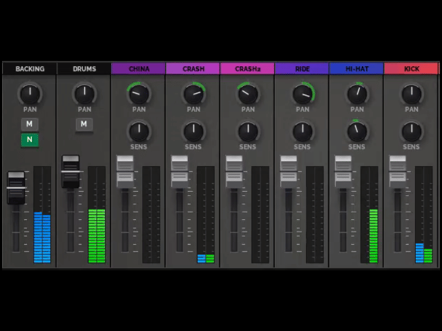Click the CRASH sensitivity knob

click(x=193, y=131)
